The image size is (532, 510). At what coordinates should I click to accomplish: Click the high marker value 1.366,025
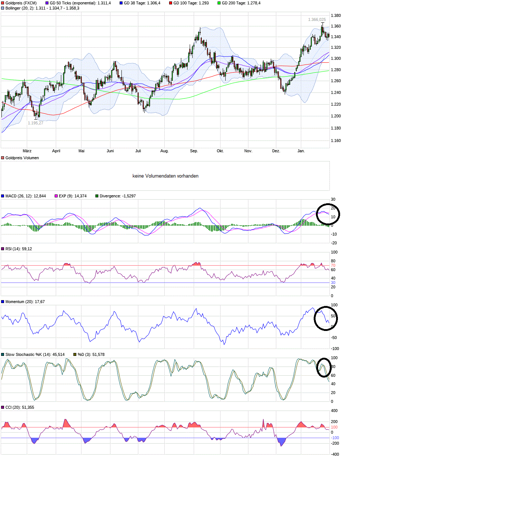click(x=317, y=20)
